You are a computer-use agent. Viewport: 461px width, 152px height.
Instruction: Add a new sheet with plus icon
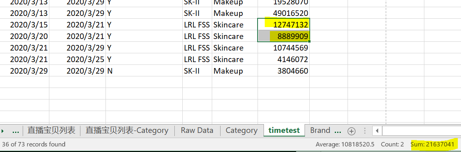pos(352,131)
